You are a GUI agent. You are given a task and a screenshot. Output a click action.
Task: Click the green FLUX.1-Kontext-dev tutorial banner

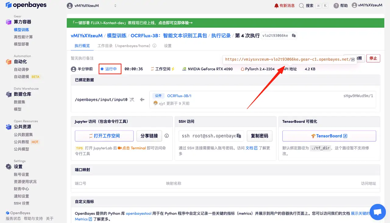pyautogui.click(x=225, y=23)
